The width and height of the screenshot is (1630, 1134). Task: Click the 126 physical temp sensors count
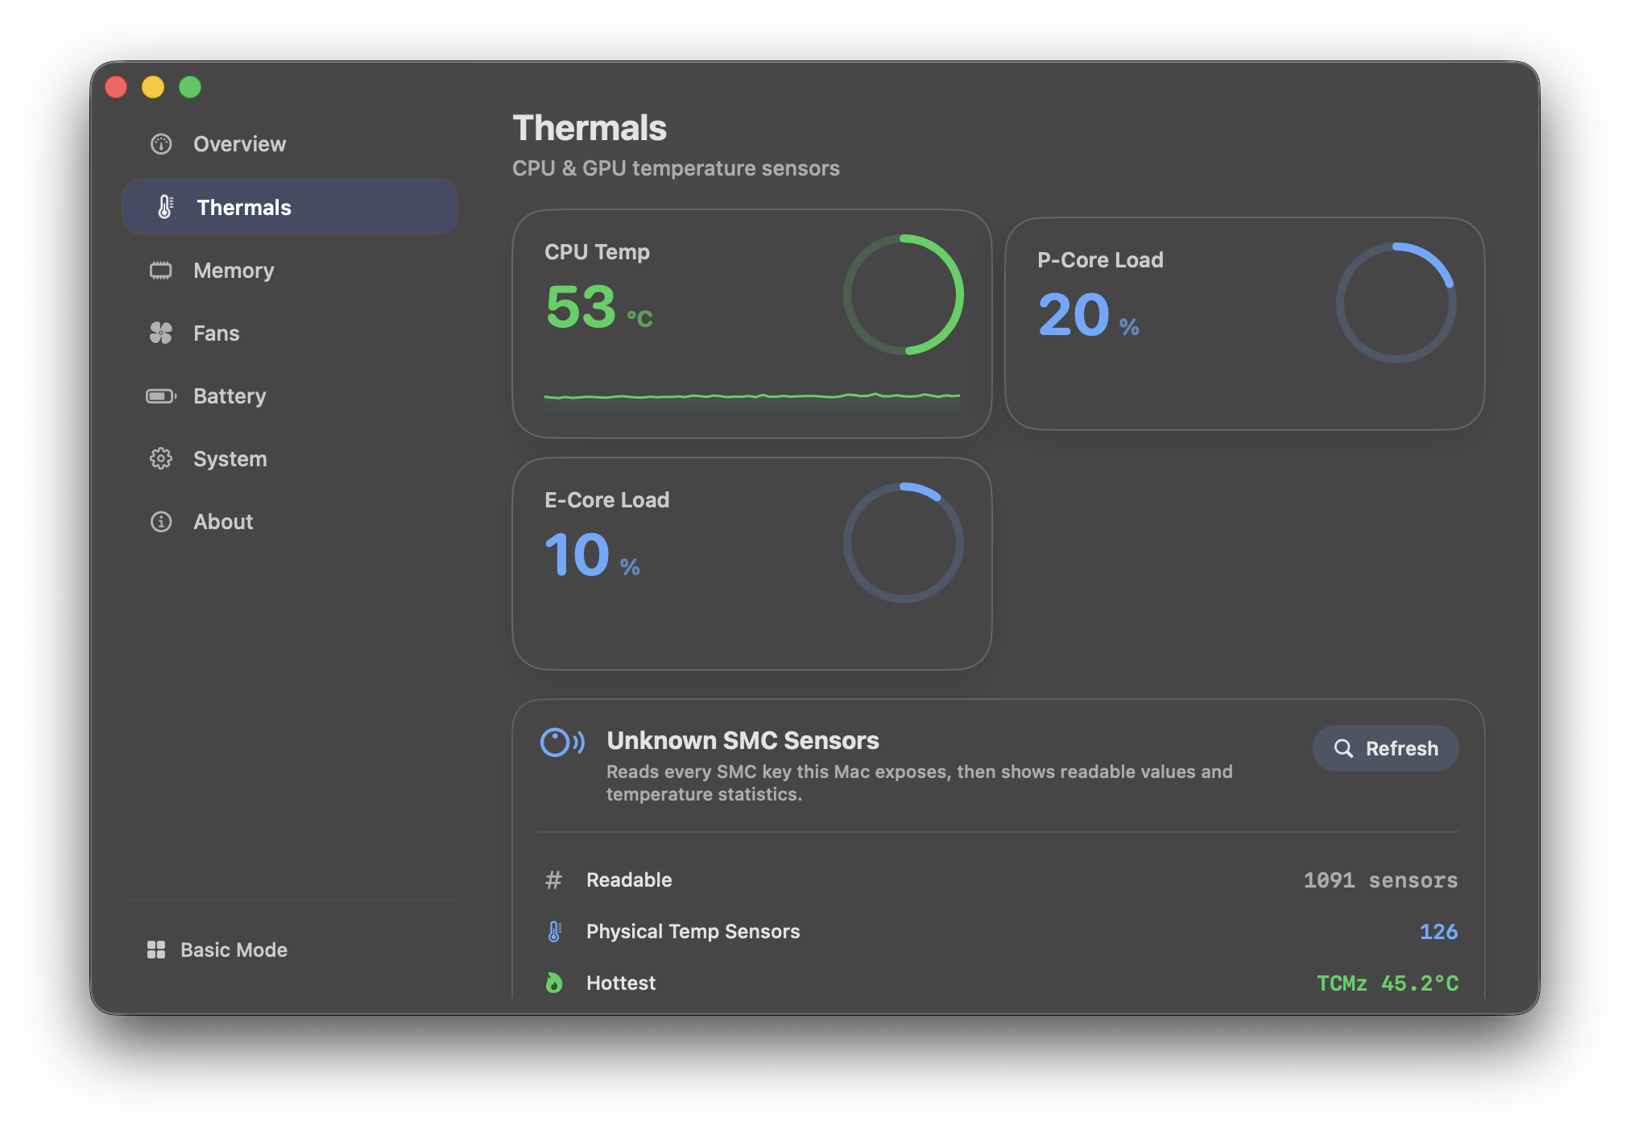1439,931
